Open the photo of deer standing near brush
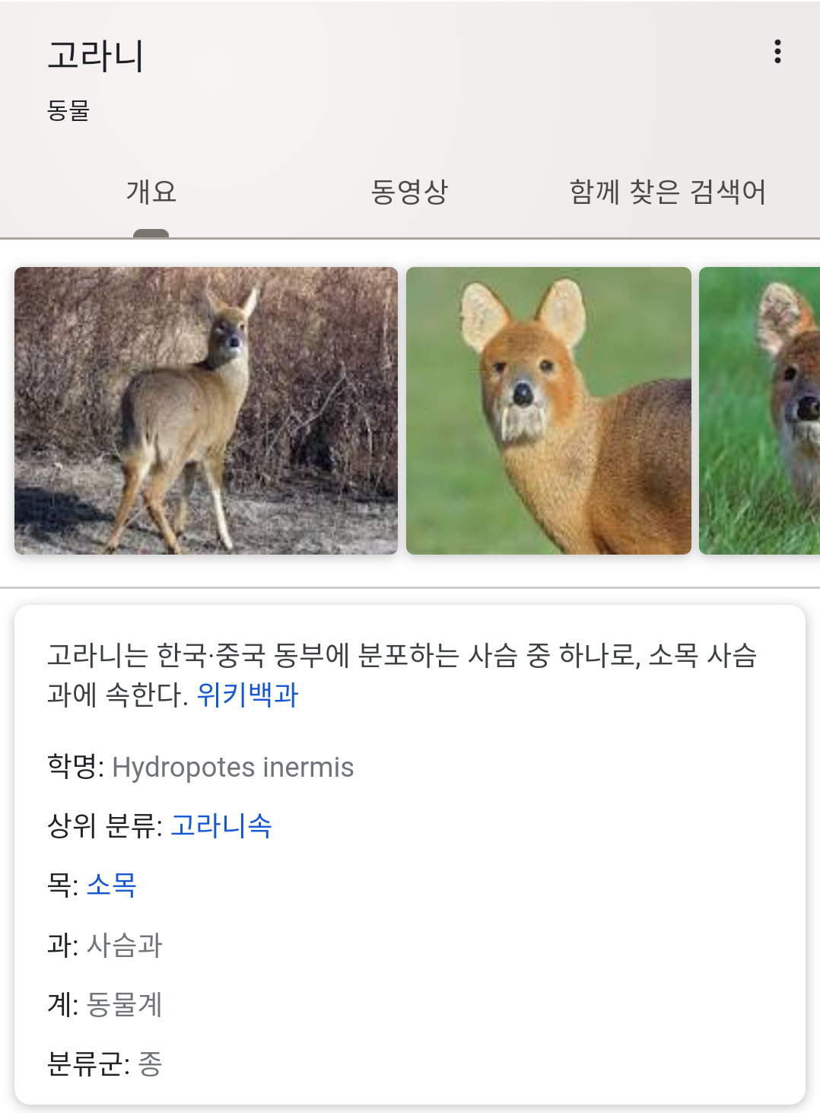The width and height of the screenshot is (820, 1113). pos(205,410)
